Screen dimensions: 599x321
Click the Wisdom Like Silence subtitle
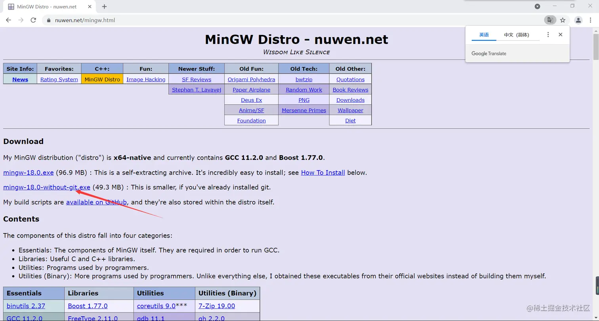[x=296, y=52]
